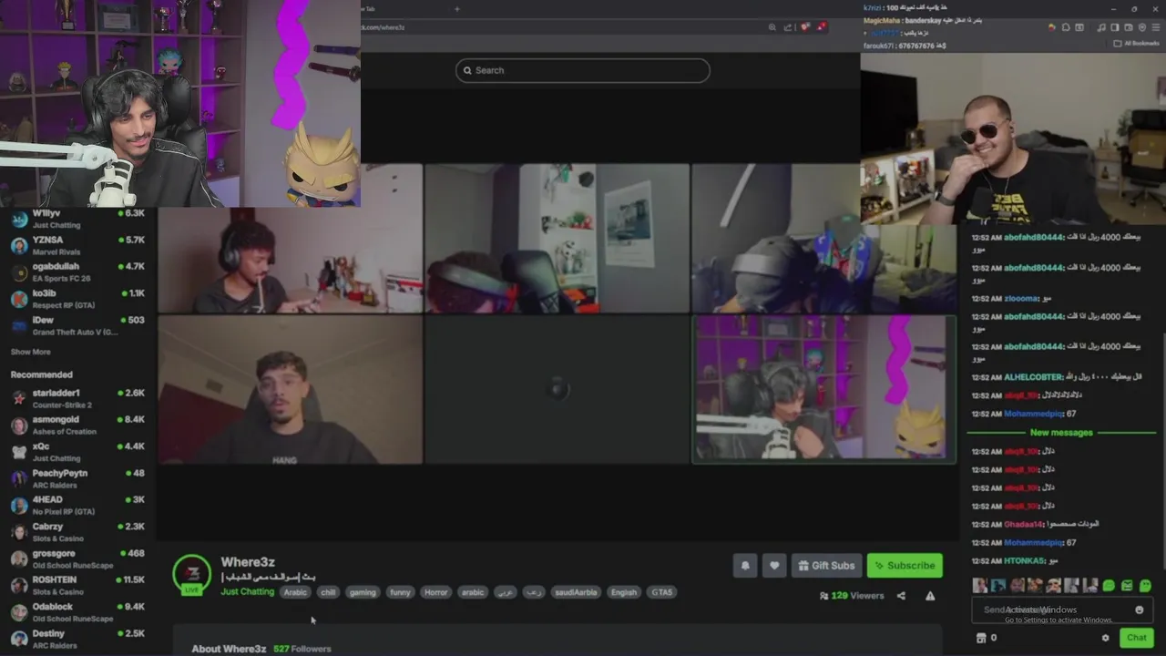Select the funny tag
The width and height of the screenshot is (1166, 656).
(400, 592)
